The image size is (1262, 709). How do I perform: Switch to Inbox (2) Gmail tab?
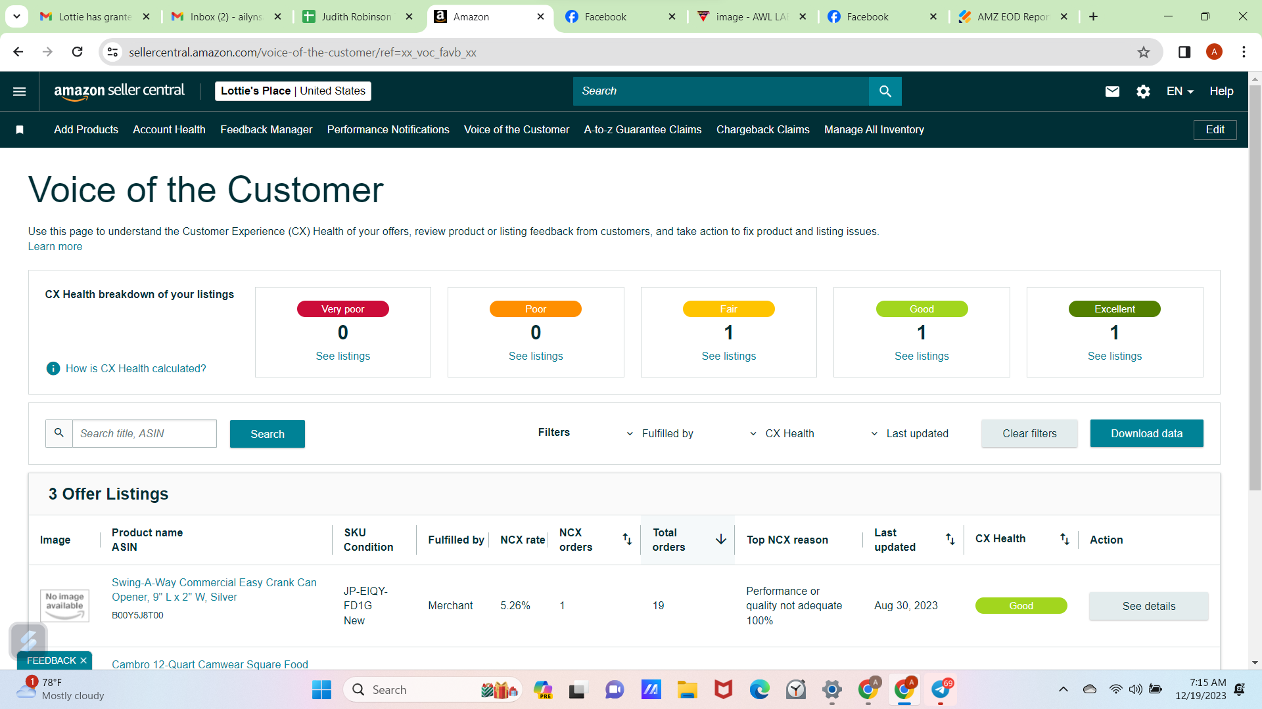[226, 16]
